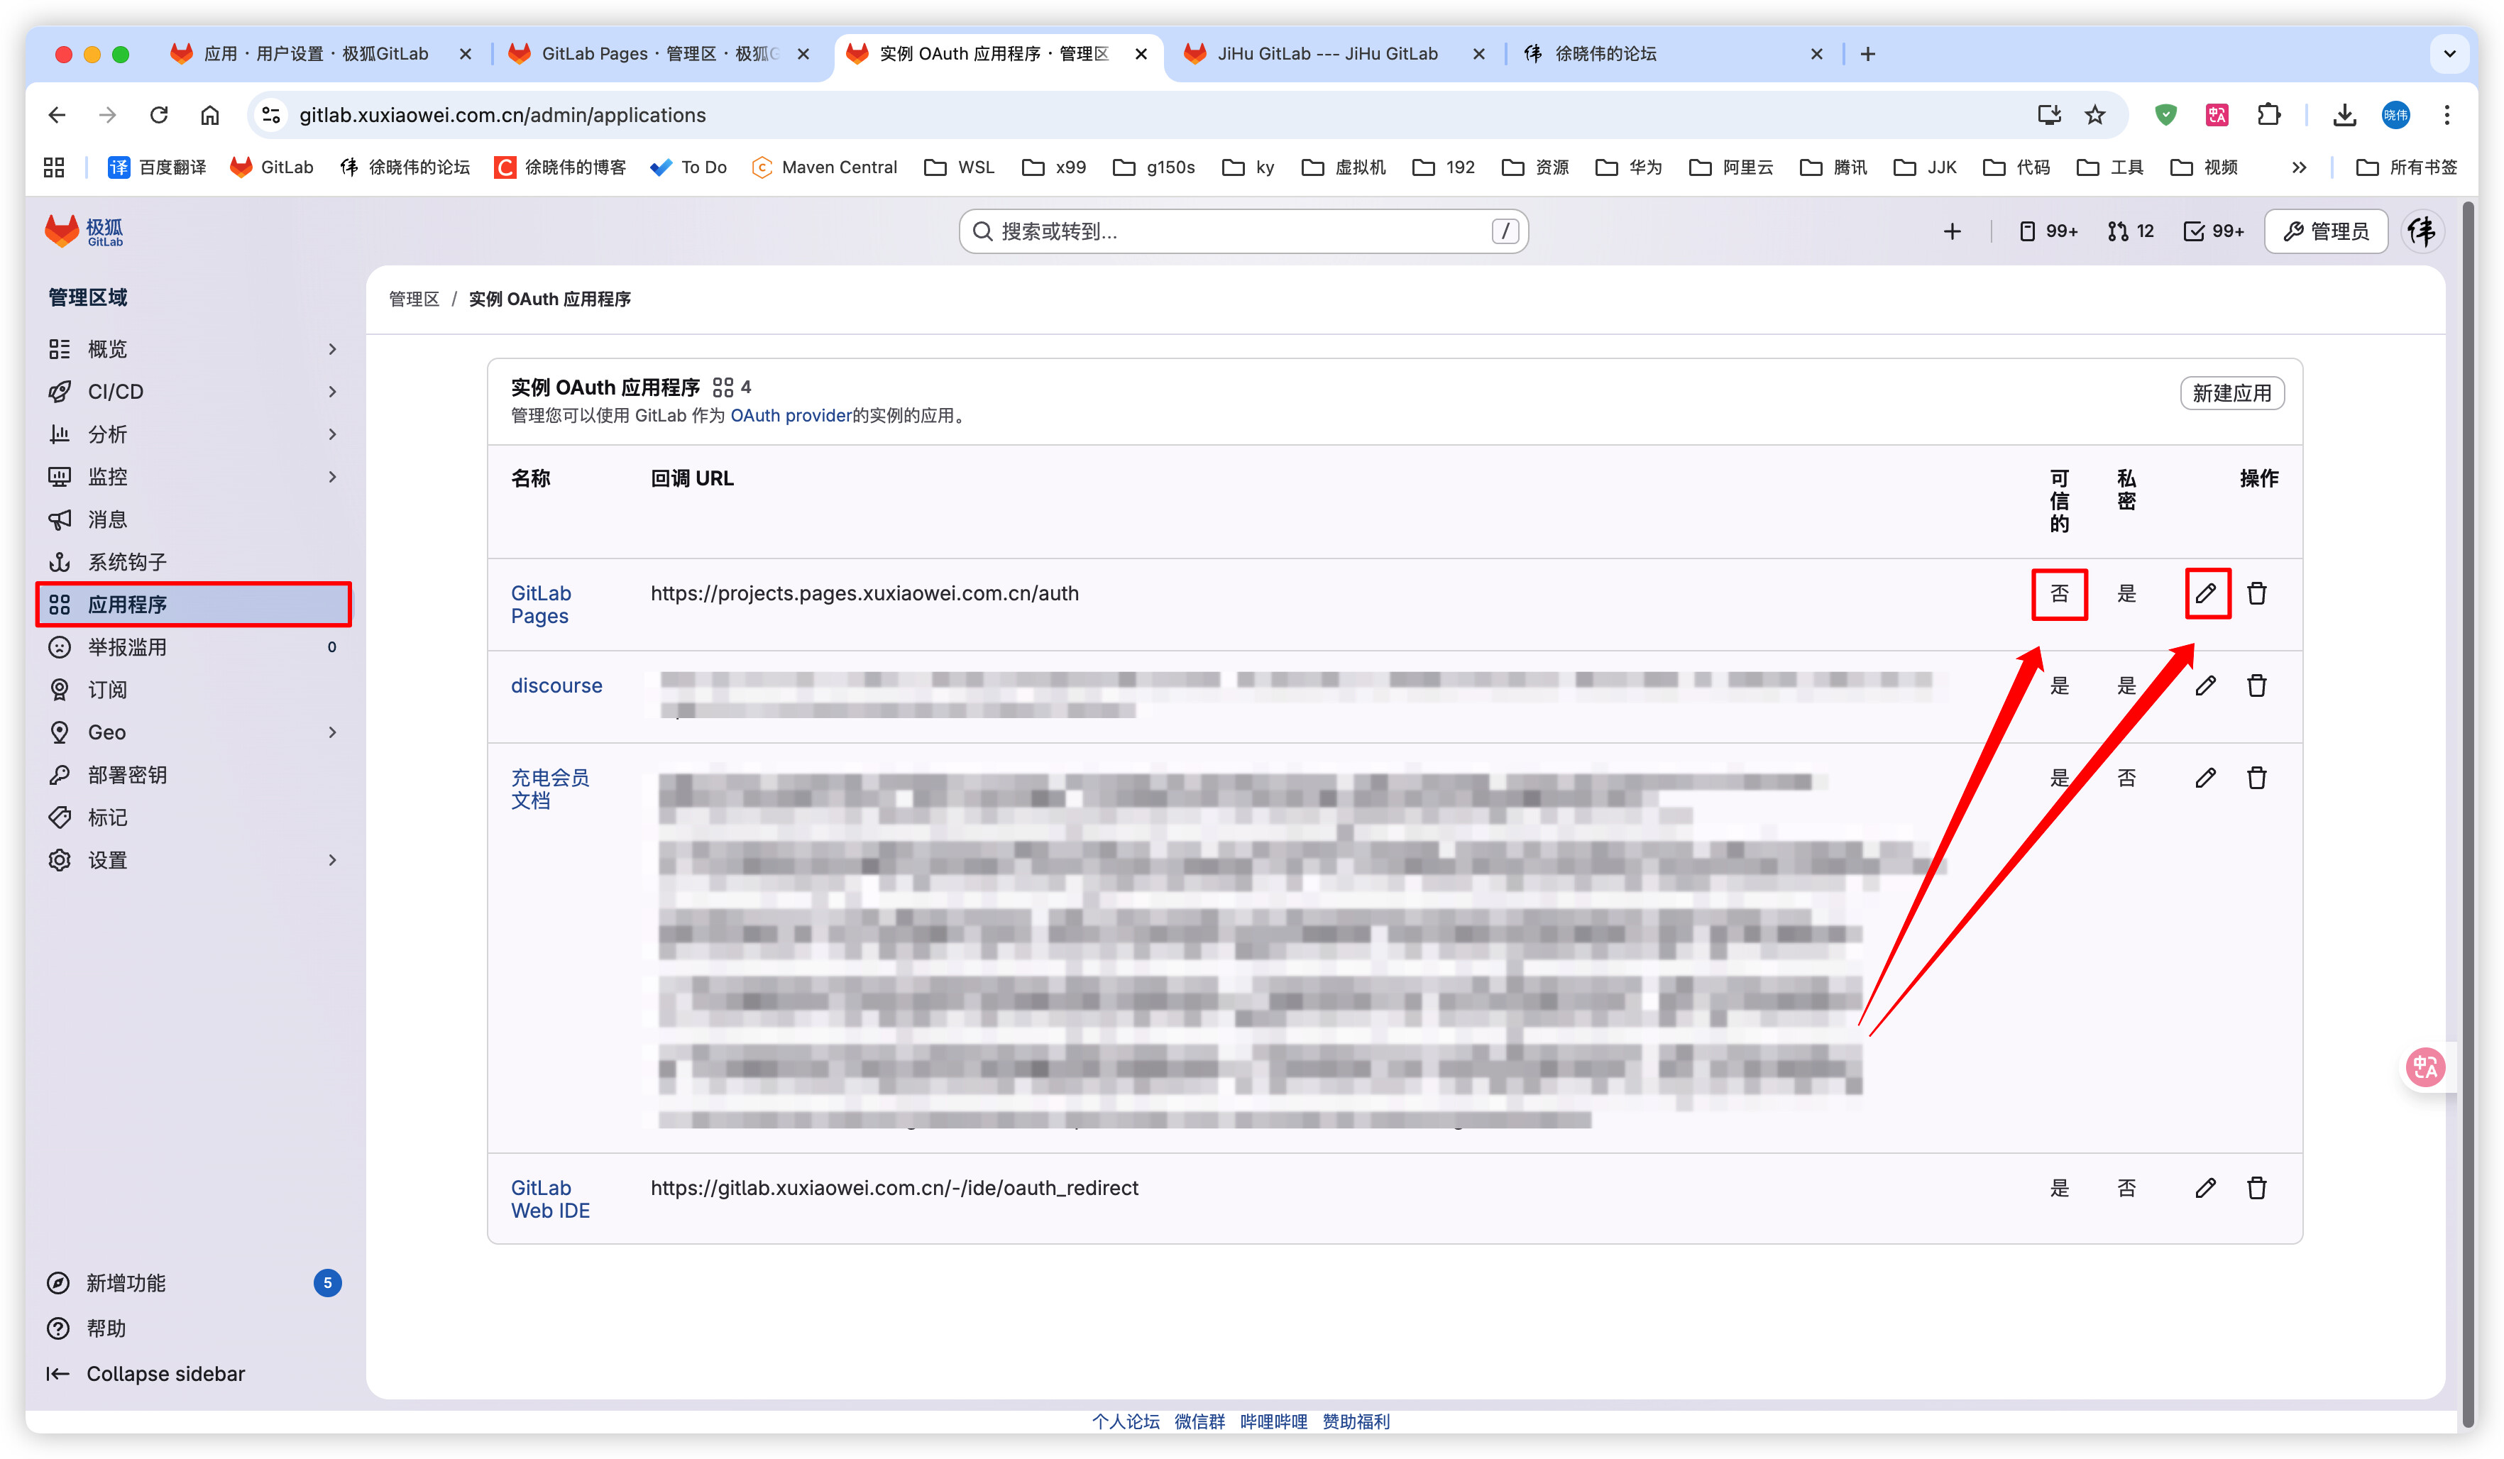Open the OAuth provider link

tap(790, 415)
